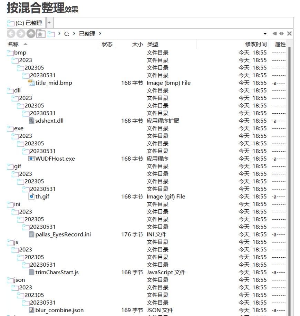The image size is (300, 316).
Task: Sort by 类型 column header
Action: tap(153, 44)
